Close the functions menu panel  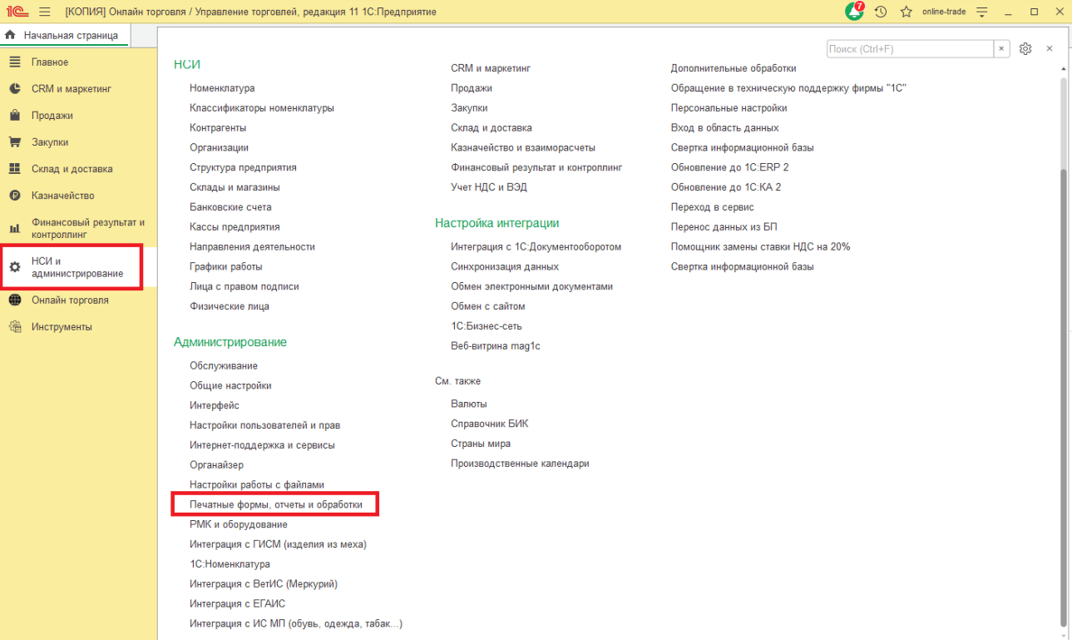1050,49
